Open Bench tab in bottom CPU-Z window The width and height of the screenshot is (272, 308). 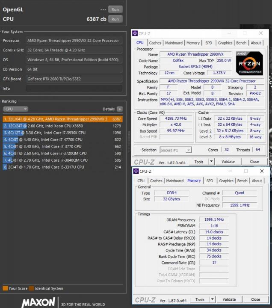pos(242,181)
